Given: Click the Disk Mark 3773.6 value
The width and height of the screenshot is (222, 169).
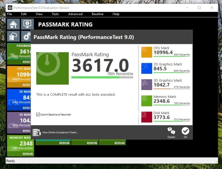Looking at the screenshot, I should pyautogui.click(x=162, y=118).
